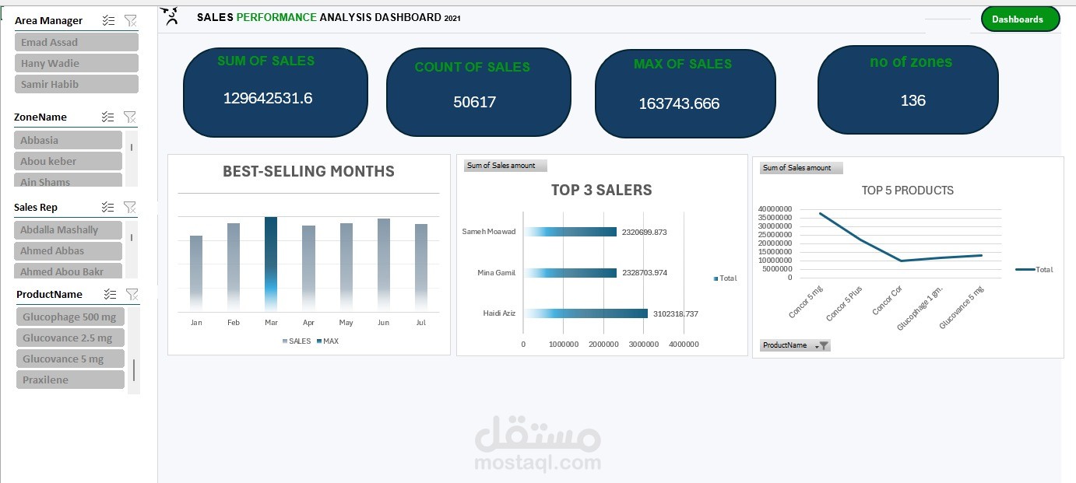Clear the ZoneName slicer filter
This screenshot has height=483, width=1076.
coord(131,117)
